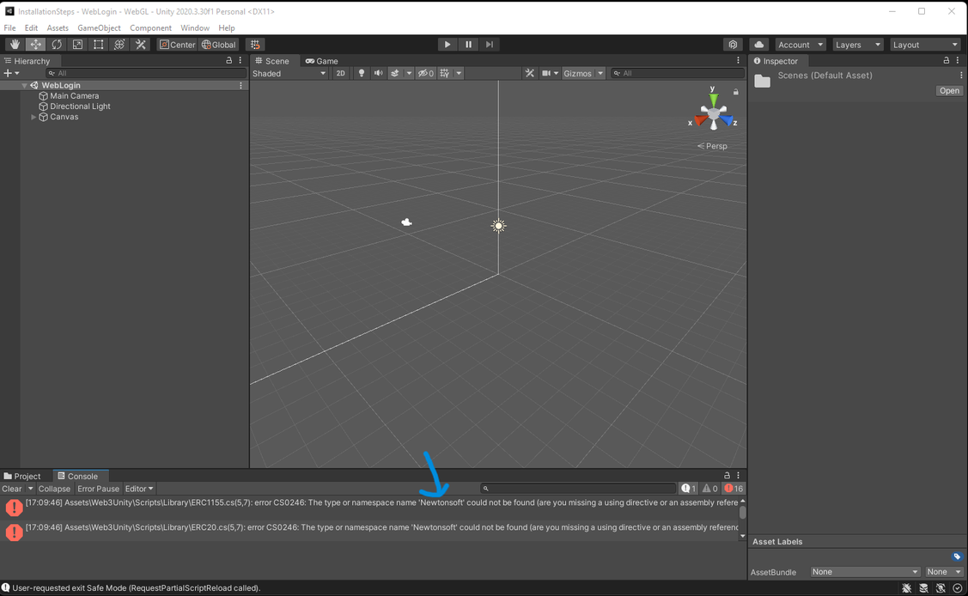Open the Window menu
Image resolution: width=968 pixels, height=596 pixels.
pyautogui.click(x=195, y=27)
